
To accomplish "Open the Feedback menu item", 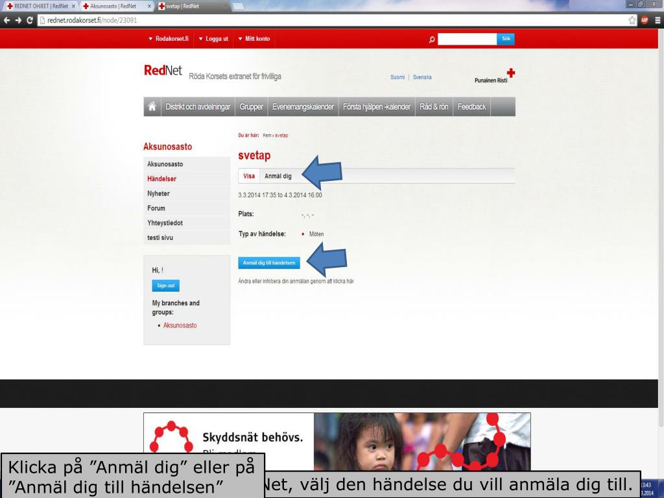I will click(x=471, y=107).
